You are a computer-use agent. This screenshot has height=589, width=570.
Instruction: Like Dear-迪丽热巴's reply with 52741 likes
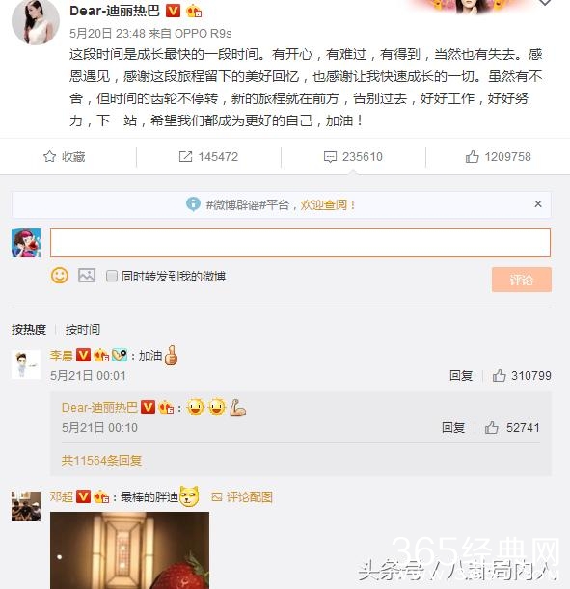[491, 427]
